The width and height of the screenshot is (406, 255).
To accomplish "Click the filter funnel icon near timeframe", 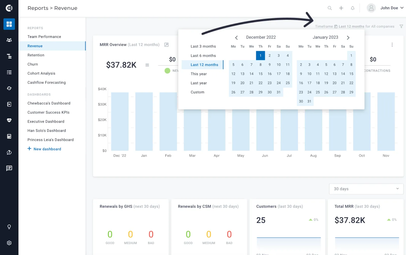I will [x=401, y=26].
